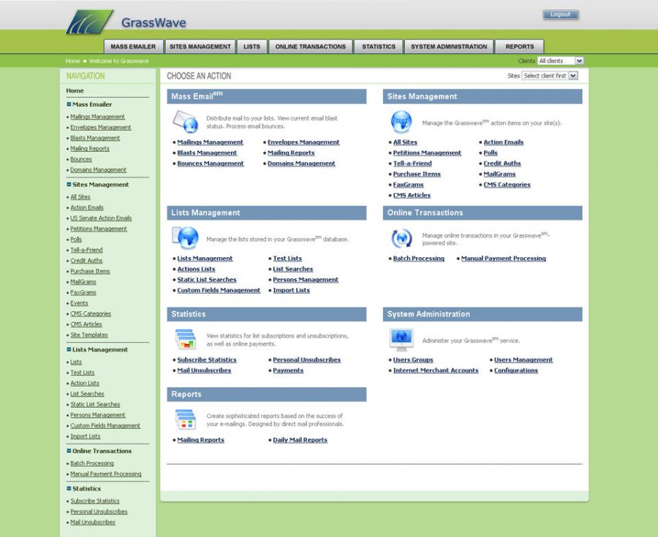Open the Mass Emailer tab
This screenshot has height=537, width=658.
click(x=133, y=47)
